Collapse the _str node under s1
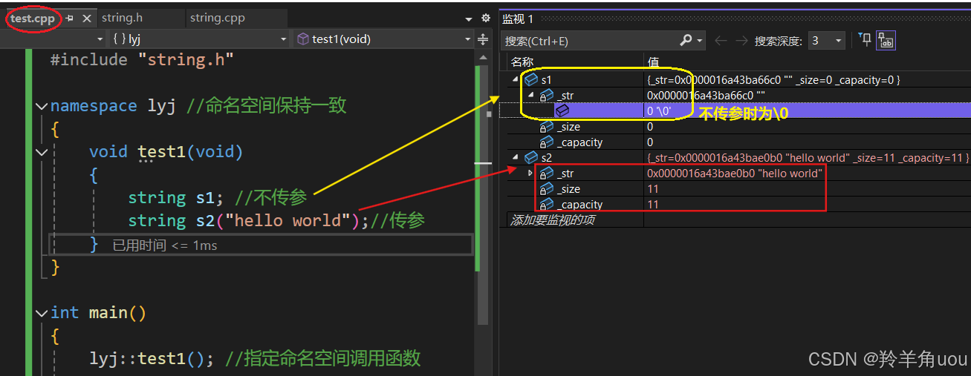 531,95
